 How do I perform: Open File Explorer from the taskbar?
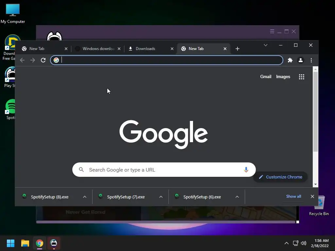25,243
